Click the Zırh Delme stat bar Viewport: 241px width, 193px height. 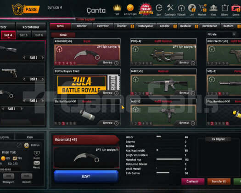point(169,173)
